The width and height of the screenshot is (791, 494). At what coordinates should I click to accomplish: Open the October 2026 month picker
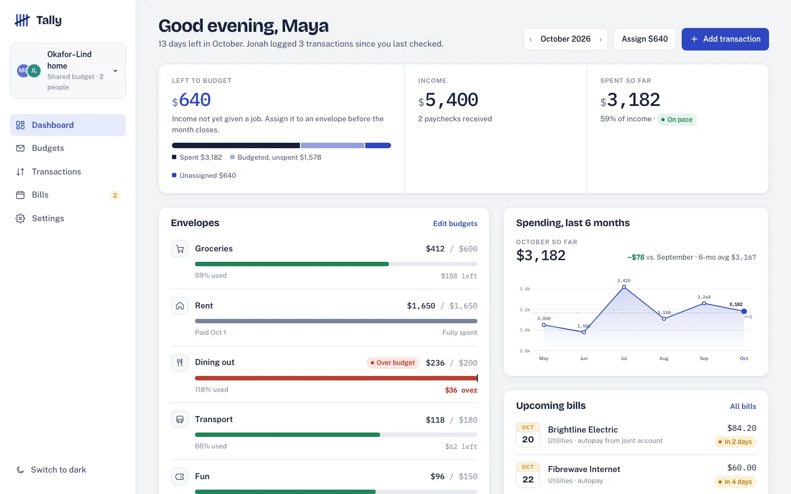tap(566, 39)
